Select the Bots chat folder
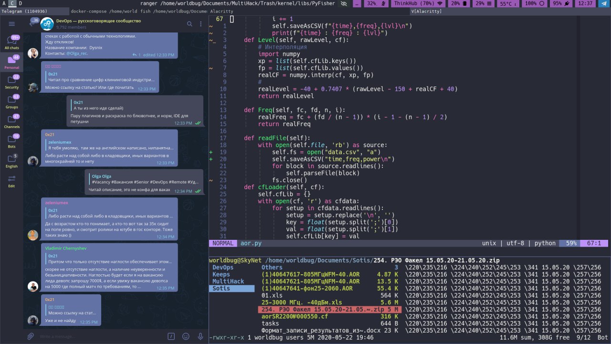The height and width of the screenshot is (344, 611). tap(11, 141)
